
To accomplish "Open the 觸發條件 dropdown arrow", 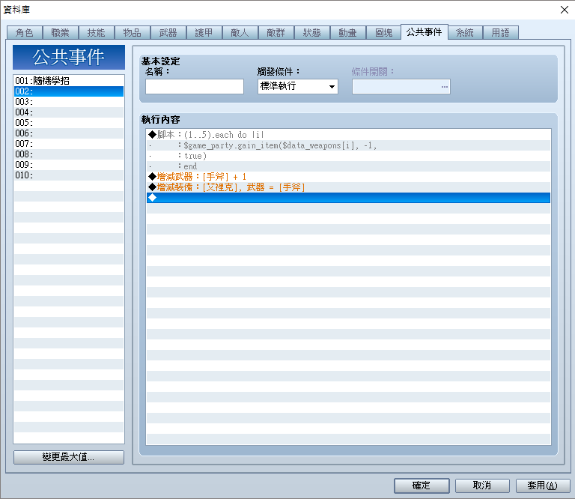I will tap(332, 87).
